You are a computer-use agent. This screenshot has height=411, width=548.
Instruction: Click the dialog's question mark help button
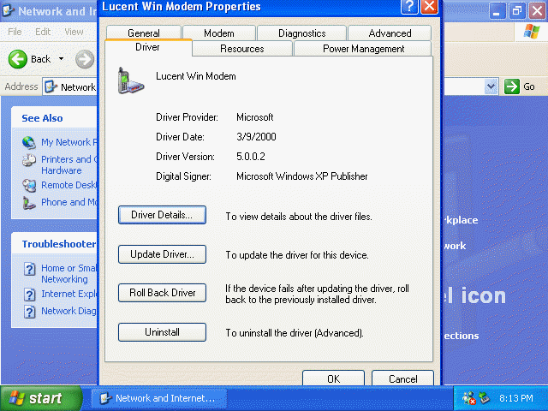[409, 7]
